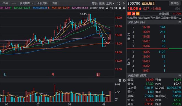Click the 财 earnings marker

[98, 75]
